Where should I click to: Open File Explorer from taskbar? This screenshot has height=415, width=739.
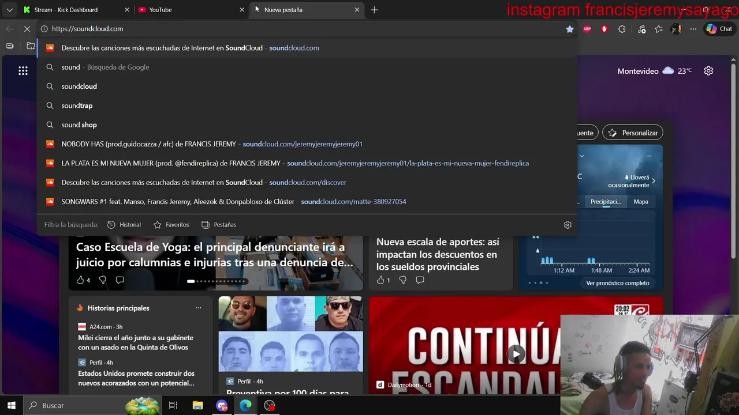197,405
